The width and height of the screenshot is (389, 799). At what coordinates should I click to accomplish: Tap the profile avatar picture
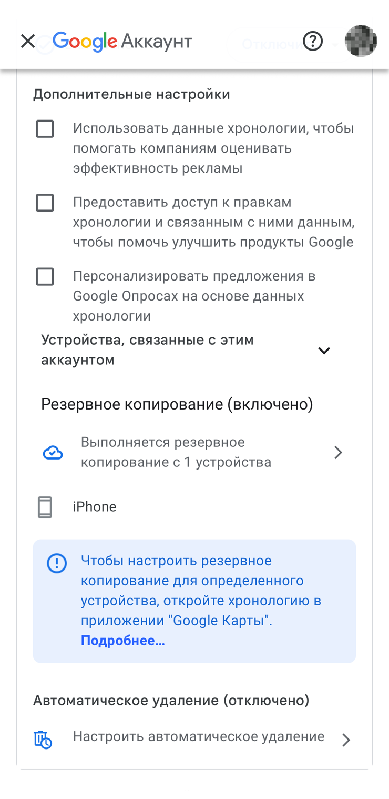361,41
